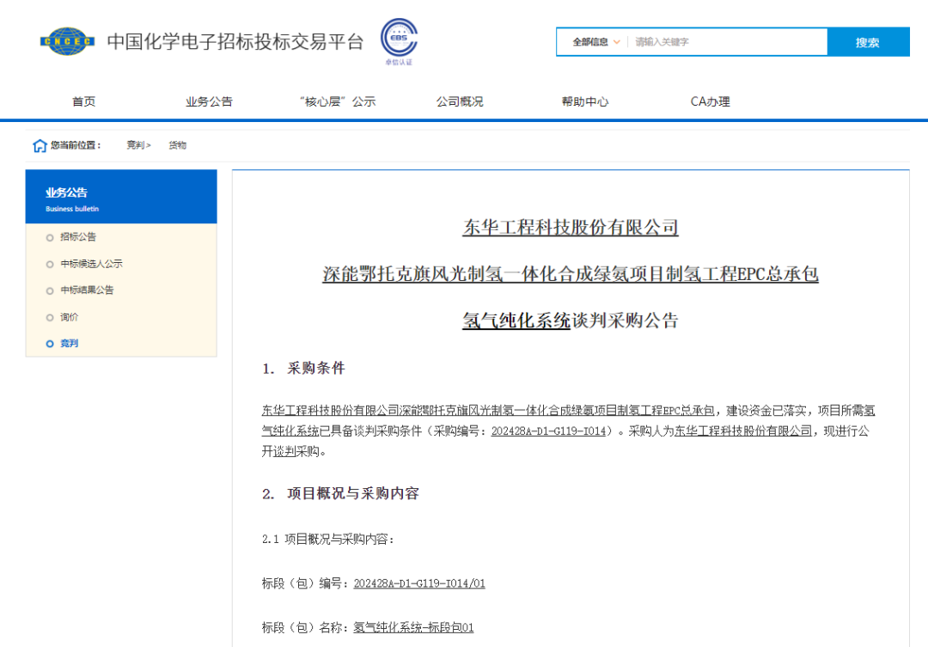The image size is (928, 647).
Task: Click the 搜索 search button
Action: click(x=868, y=40)
